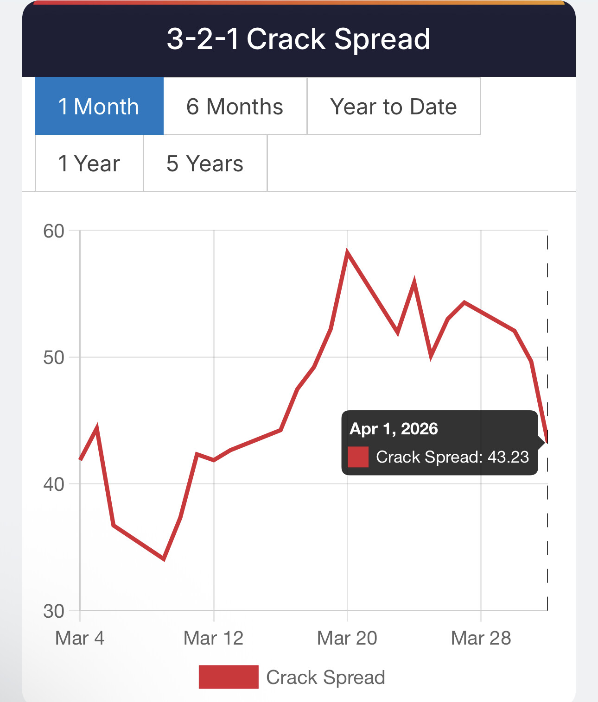Viewport: 598px width, 702px height.
Task: Click the red Crack Spread legend swatch
Action: (229, 677)
